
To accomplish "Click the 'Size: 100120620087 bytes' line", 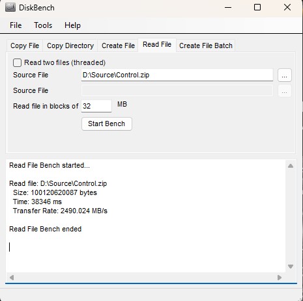I will click(x=55, y=192).
